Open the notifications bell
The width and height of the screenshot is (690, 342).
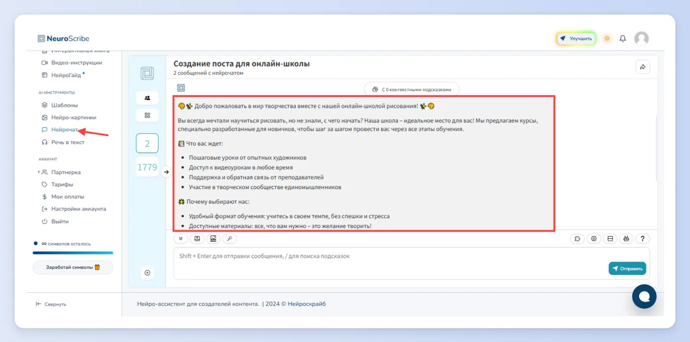(623, 38)
